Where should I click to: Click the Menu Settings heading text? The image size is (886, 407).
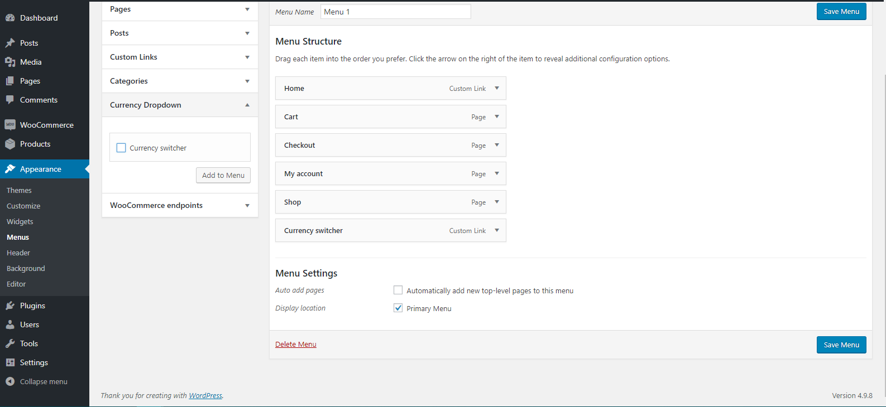click(x=306, y=273)
